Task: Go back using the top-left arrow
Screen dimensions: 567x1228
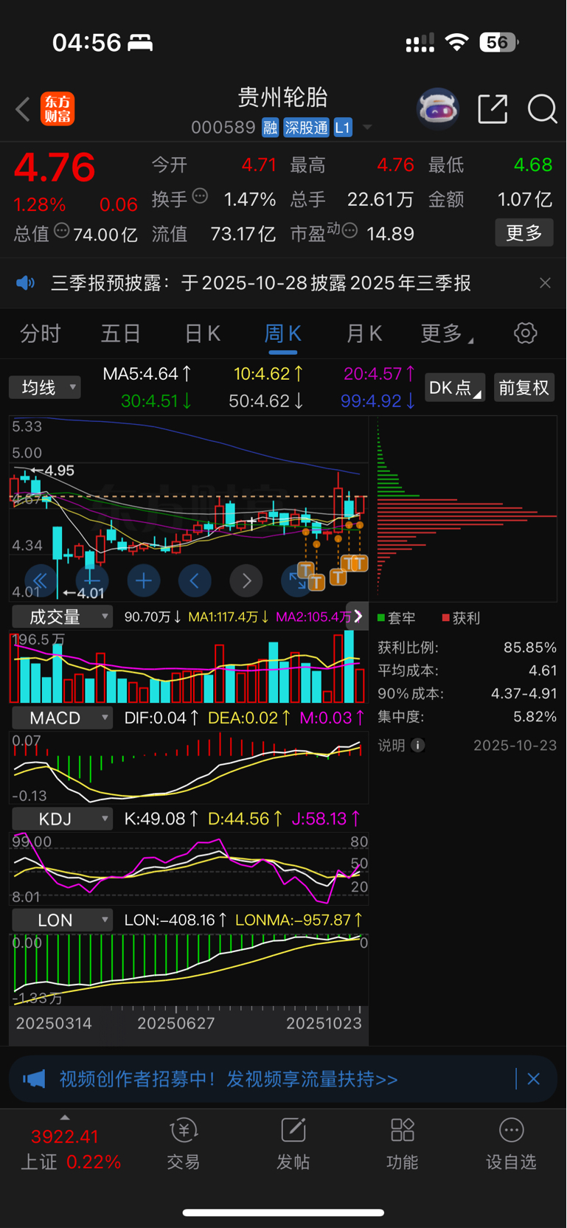Action: click(x=23, y=109)
